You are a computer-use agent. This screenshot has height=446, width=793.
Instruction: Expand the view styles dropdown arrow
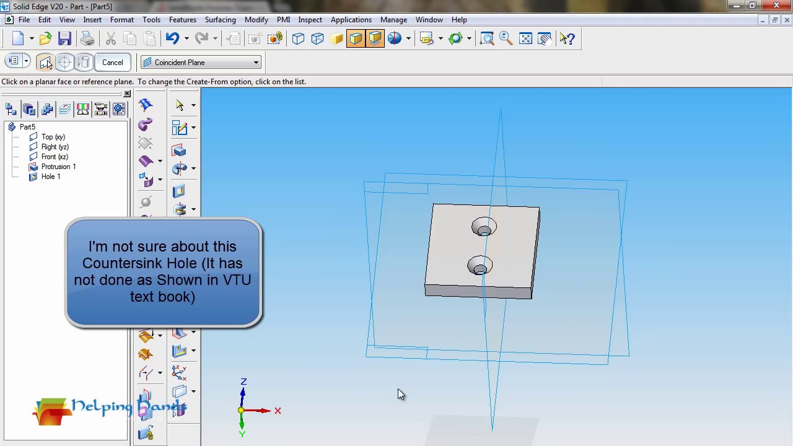(x=408, y=38)
